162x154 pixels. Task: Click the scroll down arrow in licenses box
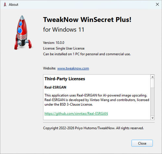point(153,118)
